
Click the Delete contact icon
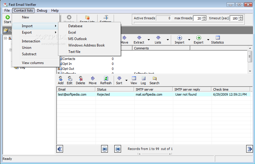[x=81, y=79]
